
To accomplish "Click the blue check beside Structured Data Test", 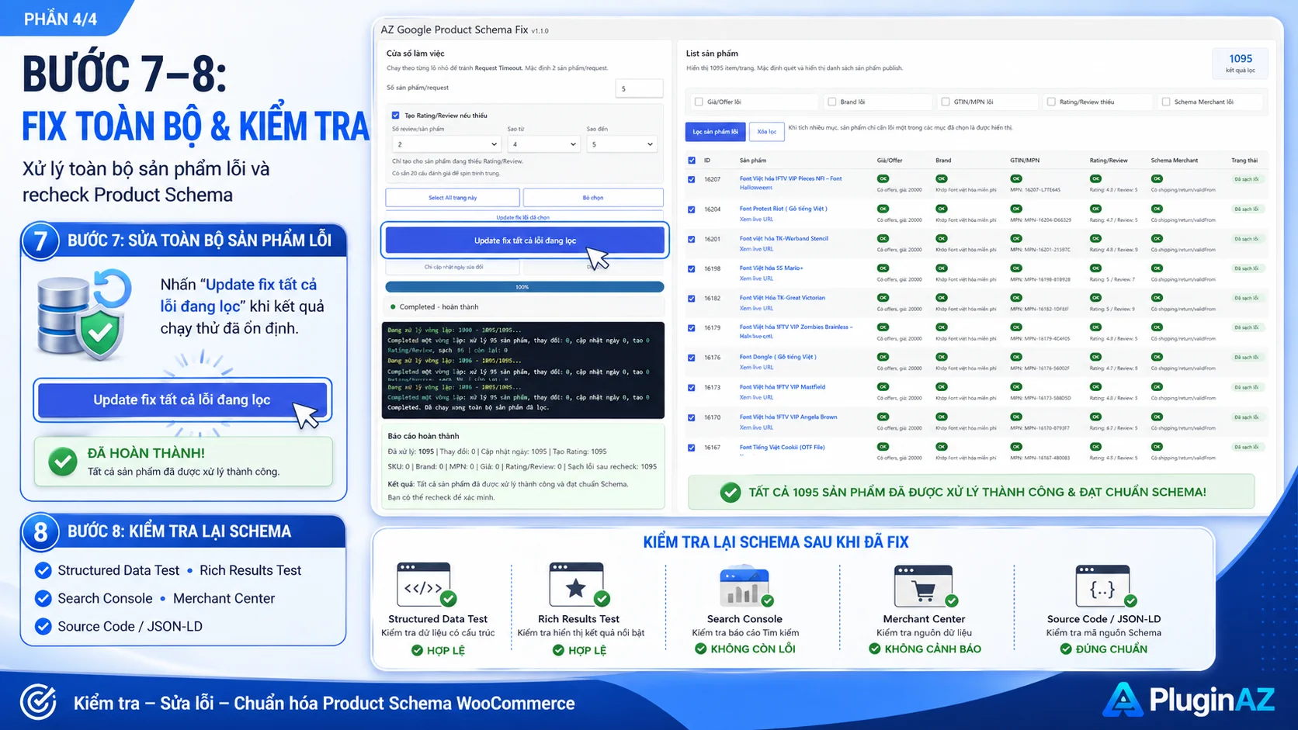I will (x=43, y=570).
